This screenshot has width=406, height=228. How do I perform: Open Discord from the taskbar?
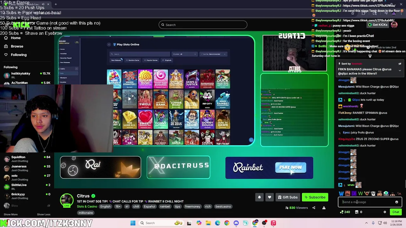[x=236, y=223]
